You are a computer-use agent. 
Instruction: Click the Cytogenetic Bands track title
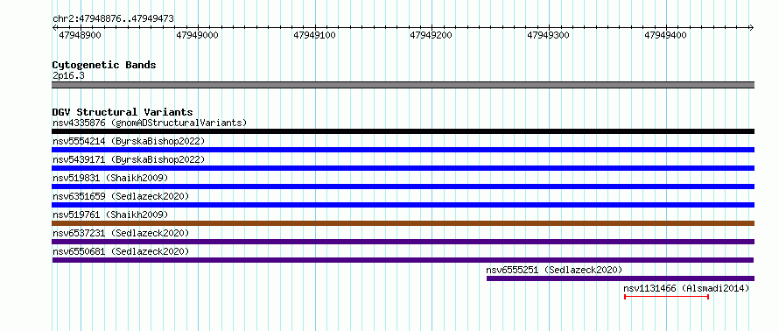(x=104, y=65)
